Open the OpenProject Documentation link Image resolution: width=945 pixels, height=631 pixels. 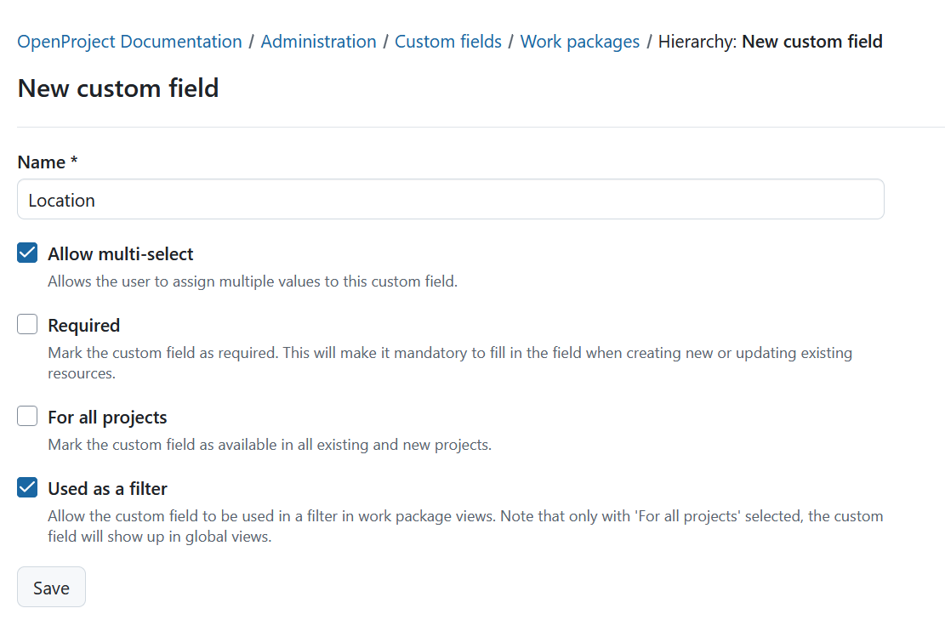click(128, 41)
